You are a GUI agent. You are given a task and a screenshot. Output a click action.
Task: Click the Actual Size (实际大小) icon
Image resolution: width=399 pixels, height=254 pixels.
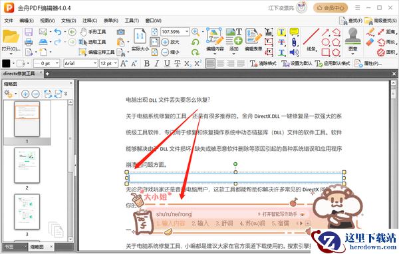click(x=140, y=39)
